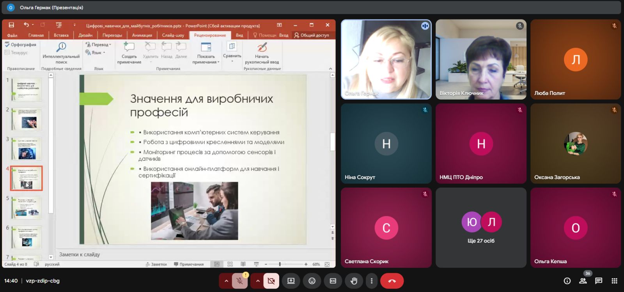Click the present screen icon

click(x=291, y=281)
